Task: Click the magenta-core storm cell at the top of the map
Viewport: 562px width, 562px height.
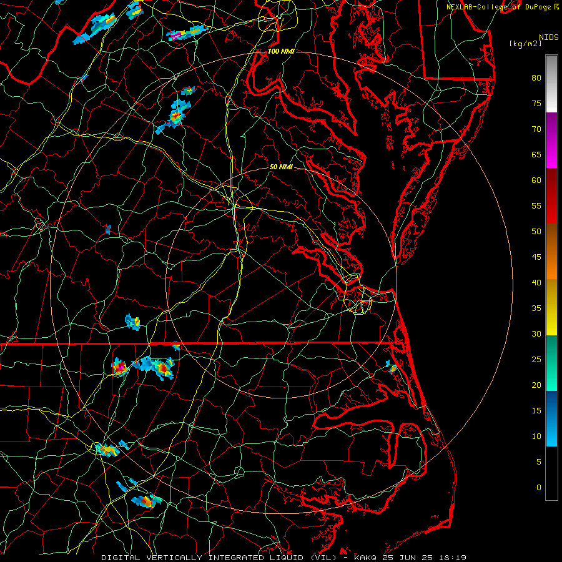Action: click(187, 33)
